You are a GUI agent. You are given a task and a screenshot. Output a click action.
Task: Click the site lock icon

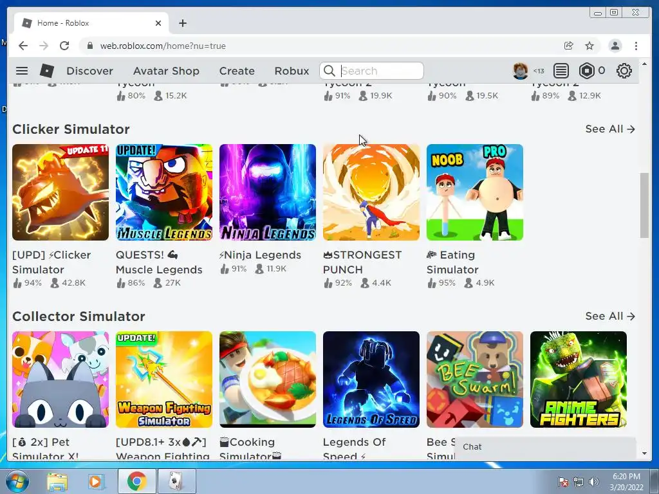coord(89,46)
